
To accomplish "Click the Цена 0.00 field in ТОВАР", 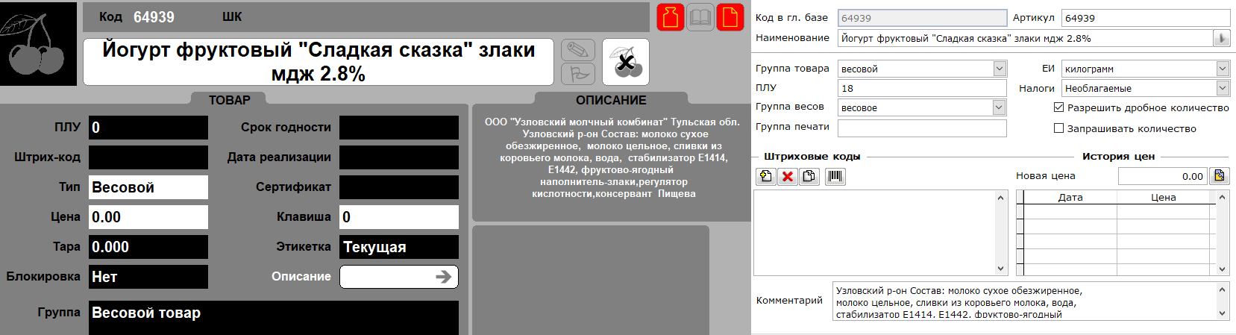I will 148,217.
